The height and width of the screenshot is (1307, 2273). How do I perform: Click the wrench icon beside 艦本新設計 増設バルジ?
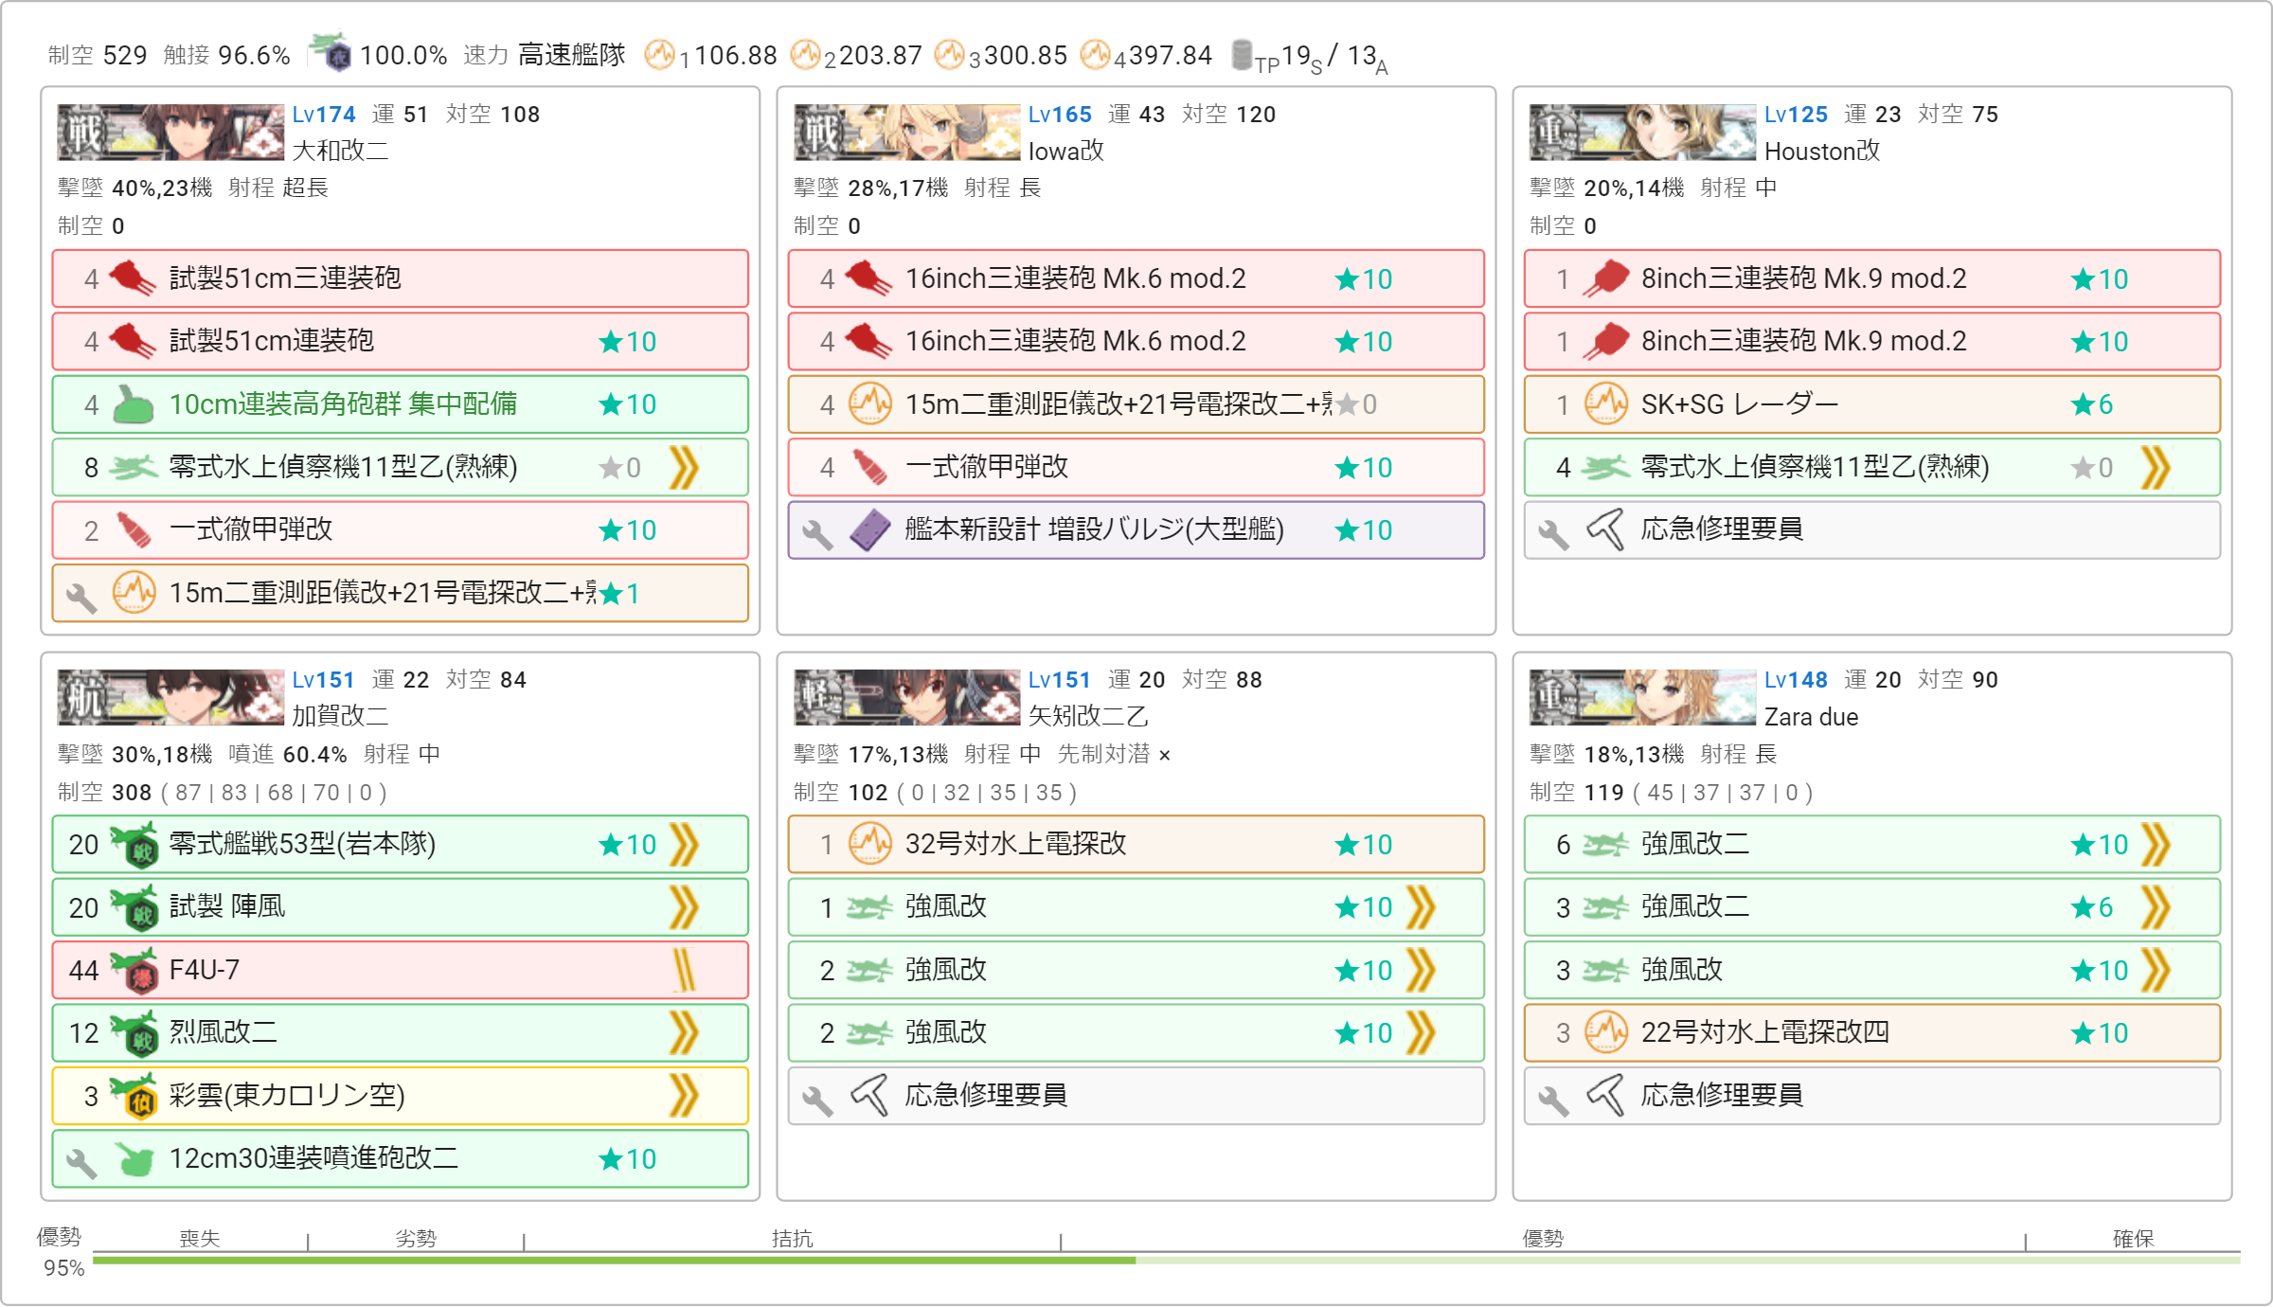pos(817,534)
